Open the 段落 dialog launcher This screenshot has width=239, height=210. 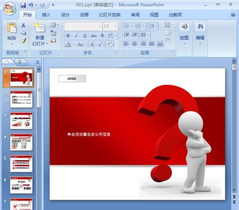click(173, 52)
